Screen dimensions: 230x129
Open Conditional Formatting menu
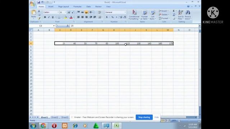(134, 15)
